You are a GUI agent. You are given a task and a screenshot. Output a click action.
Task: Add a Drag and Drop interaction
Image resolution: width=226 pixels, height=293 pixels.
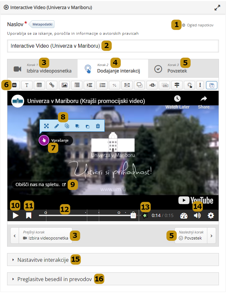coord(139,85)
